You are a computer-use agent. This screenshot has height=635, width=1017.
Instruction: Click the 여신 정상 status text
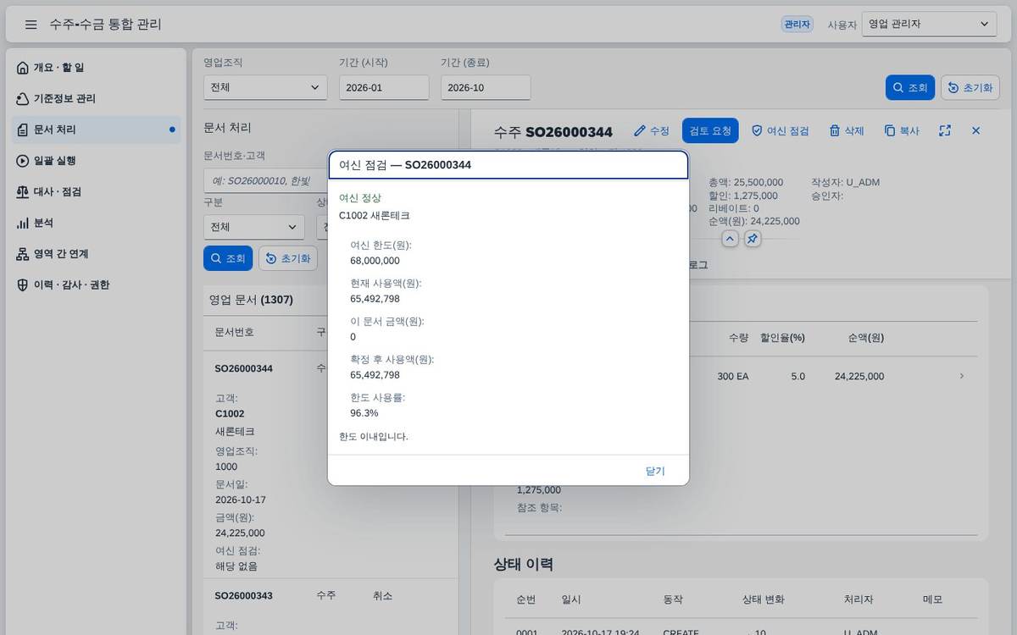360,198
